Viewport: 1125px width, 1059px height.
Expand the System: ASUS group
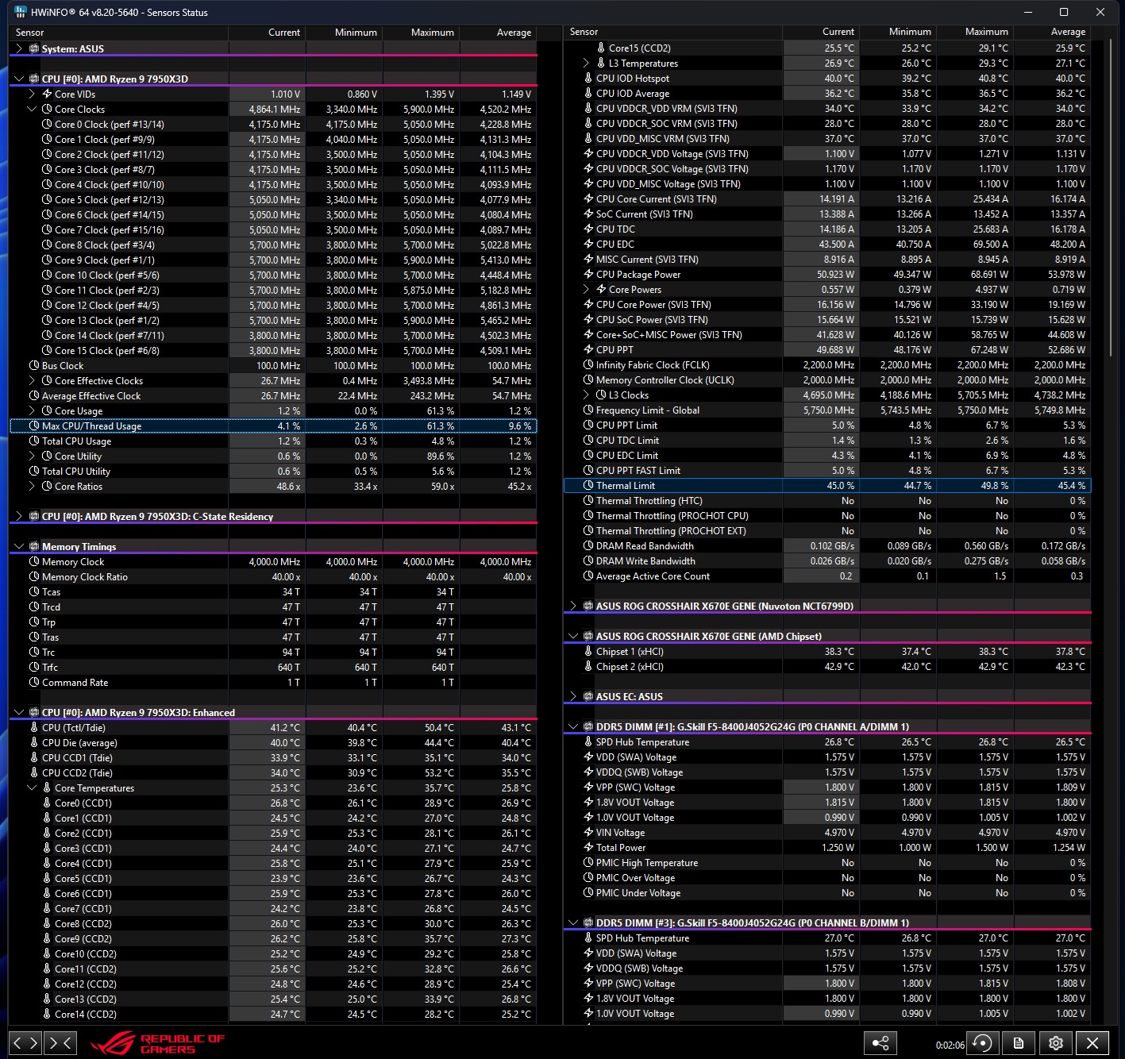tap(19, 49)
